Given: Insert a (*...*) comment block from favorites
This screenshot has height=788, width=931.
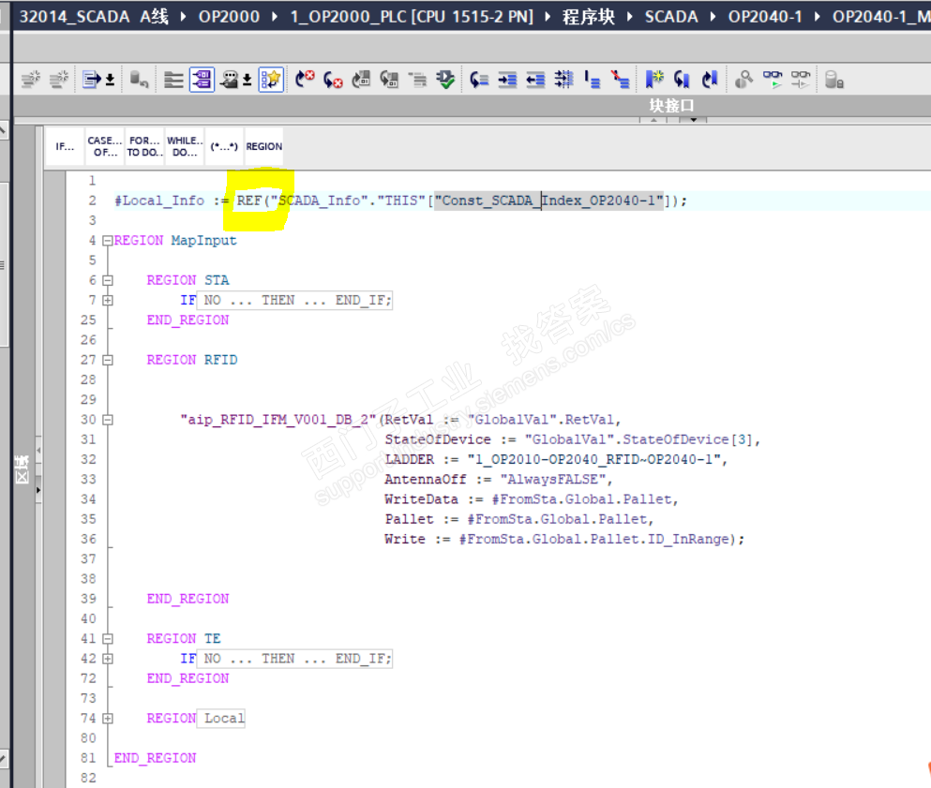Looking at the screenshot, I should (224, 146).
